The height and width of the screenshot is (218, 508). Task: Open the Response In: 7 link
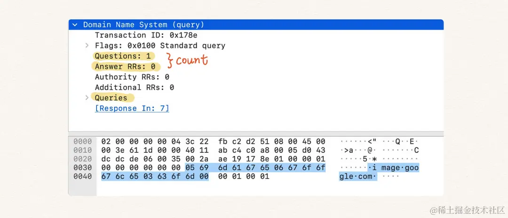(x=132, y=109)
